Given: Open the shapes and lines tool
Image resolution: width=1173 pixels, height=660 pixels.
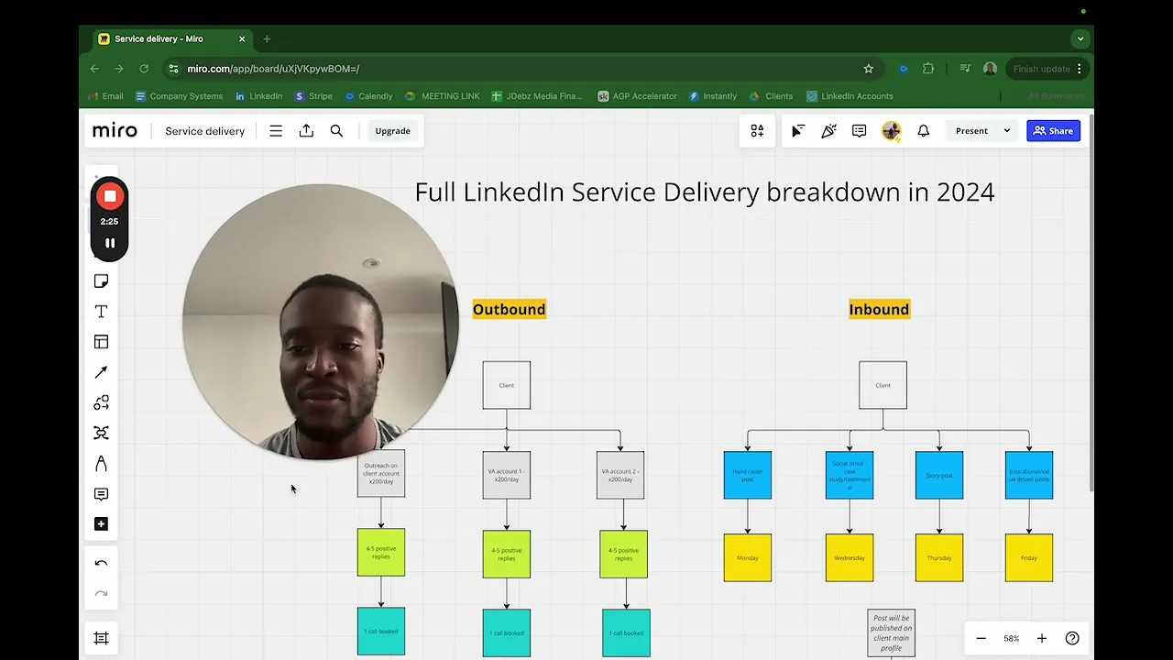Looking at the screenshot, I should tap(101, 402).
